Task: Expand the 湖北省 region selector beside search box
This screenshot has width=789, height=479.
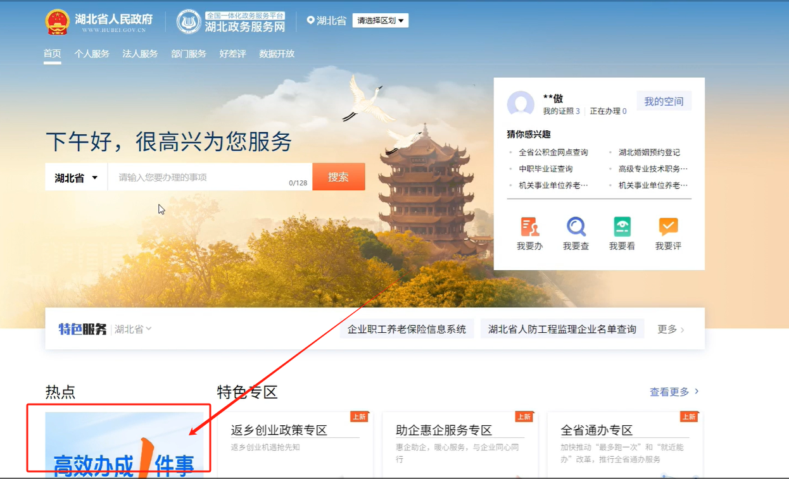Action: 76,178
